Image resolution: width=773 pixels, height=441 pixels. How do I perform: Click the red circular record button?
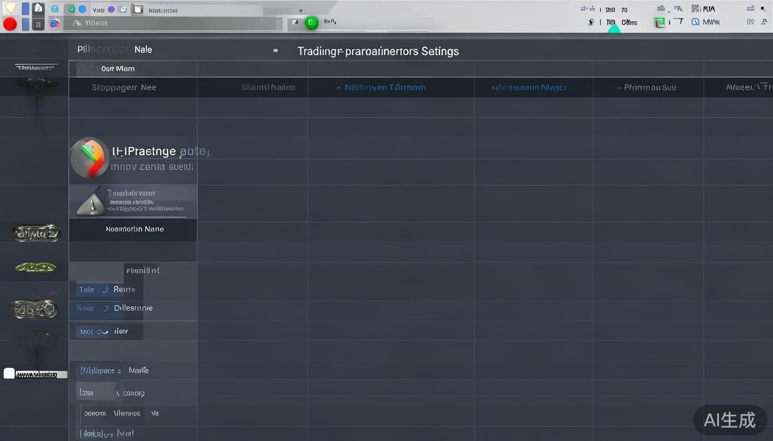pyautogui.click(x=10, y=24)
